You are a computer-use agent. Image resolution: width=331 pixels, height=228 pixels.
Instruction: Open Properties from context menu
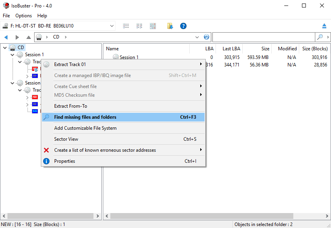(x=123, y=161)
